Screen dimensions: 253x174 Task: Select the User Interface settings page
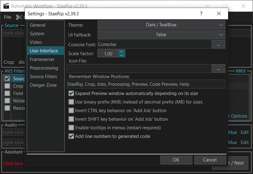pos(46,51)
